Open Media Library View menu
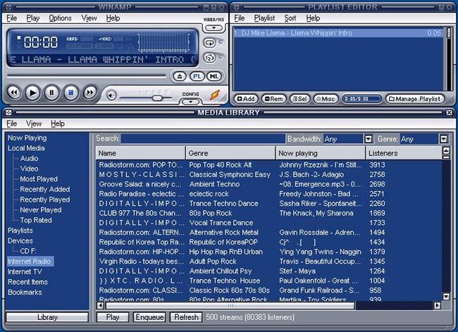The width and height of the screenshot is (458, 332). (34, 123)
